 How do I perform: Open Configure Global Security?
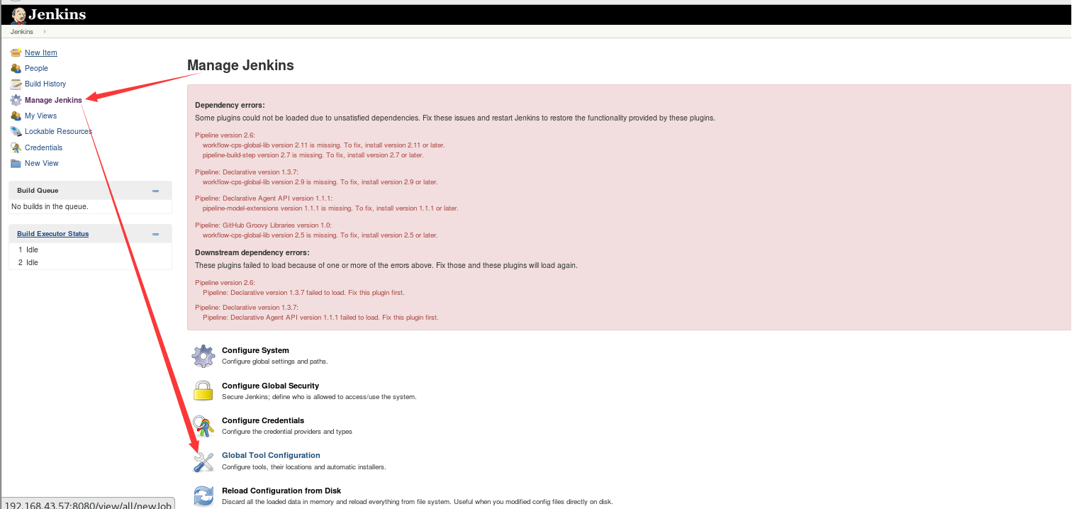pyautogui.click(x=270, y=386)
